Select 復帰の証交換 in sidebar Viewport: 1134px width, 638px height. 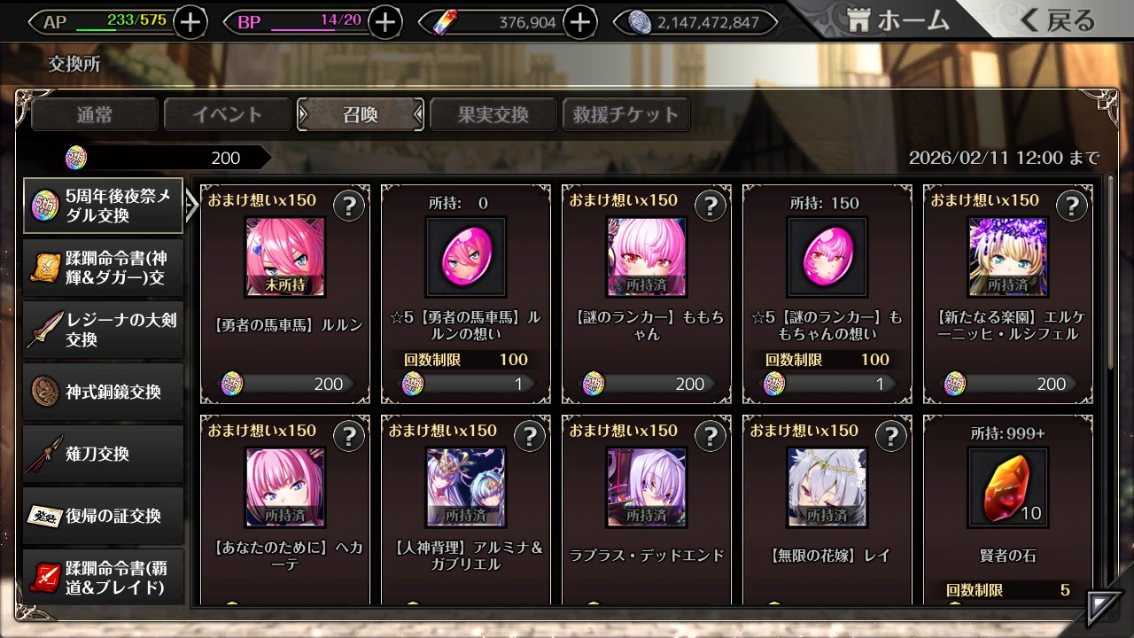104,516
